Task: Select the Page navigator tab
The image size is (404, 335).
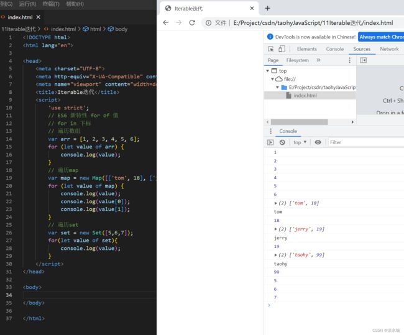Action: tap(273, 60)
